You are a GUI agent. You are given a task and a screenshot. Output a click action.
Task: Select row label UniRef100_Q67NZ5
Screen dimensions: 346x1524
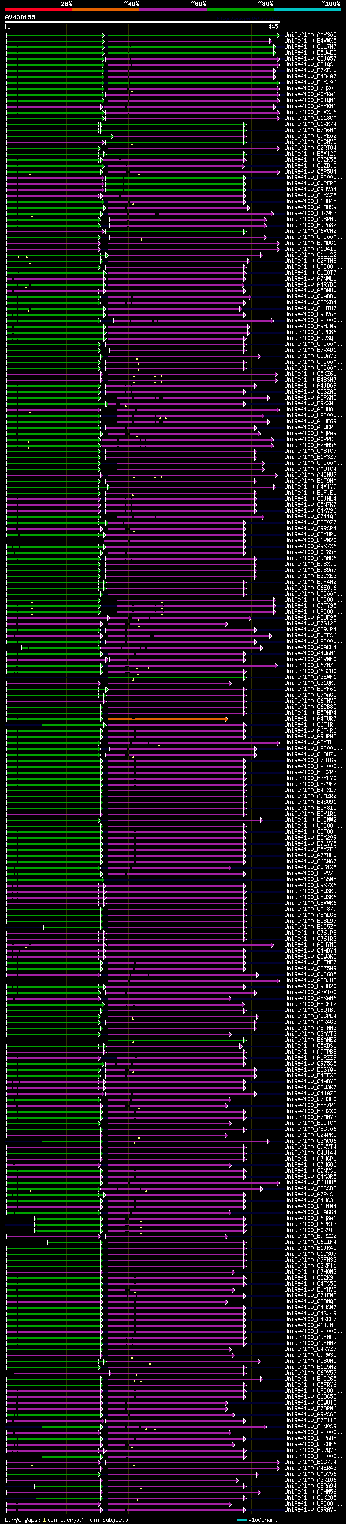pyautogui.click(x=310, y=665)
